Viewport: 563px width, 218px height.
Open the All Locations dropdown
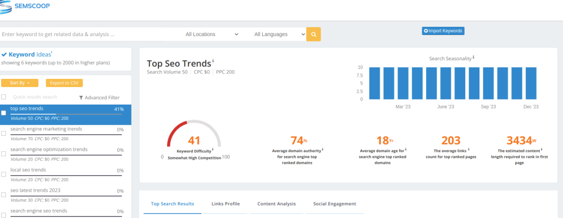(x=212, y=35)
